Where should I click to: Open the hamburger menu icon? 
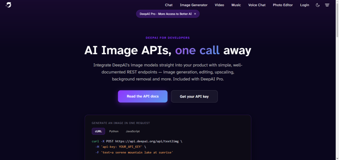pos(327,5)
